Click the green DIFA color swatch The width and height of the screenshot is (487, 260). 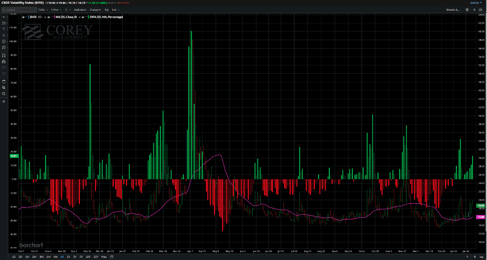tap(88, 17)
